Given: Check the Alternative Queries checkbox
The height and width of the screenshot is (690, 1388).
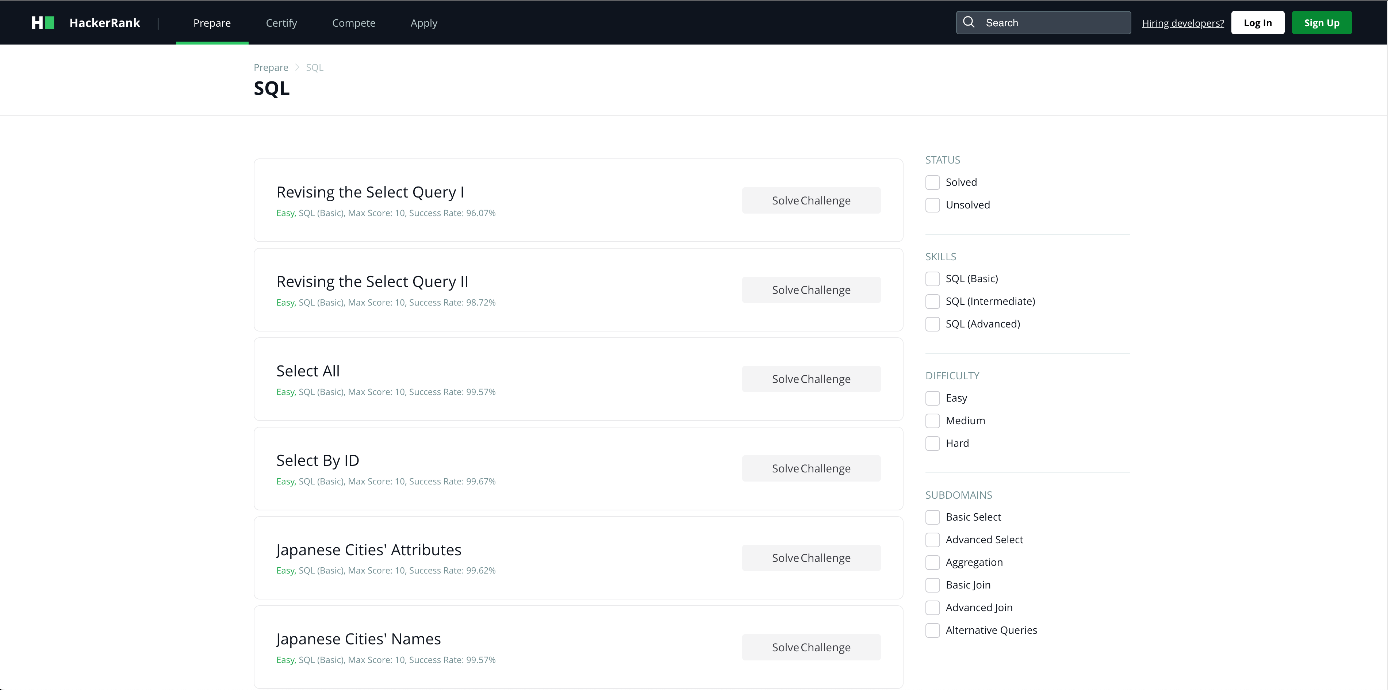Looking at the screenshot, I should click(933, 630).
